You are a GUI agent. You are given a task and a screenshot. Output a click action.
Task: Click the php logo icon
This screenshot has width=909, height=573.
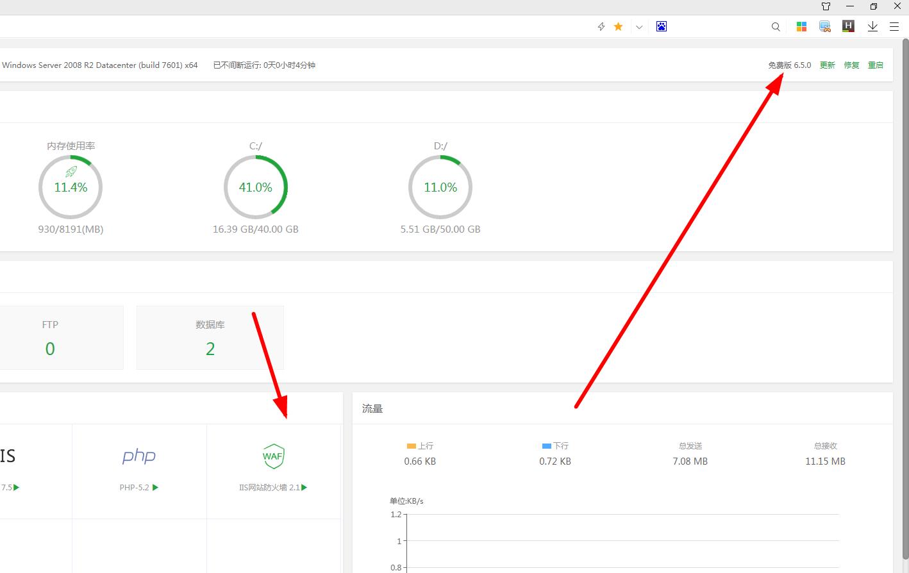click(139, 456)
